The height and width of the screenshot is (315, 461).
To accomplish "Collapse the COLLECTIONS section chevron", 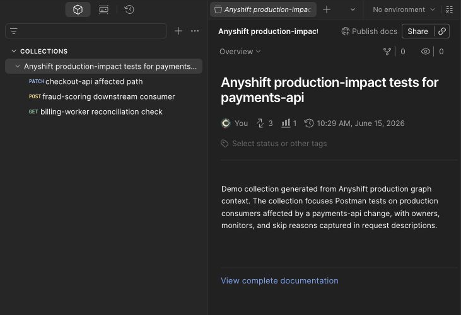I will (13, 51).
